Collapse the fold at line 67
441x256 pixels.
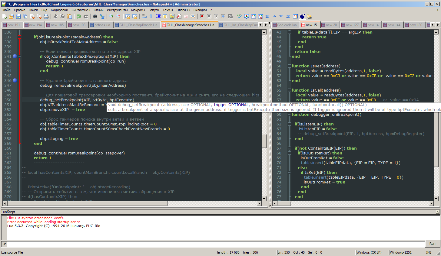(289, 148)
